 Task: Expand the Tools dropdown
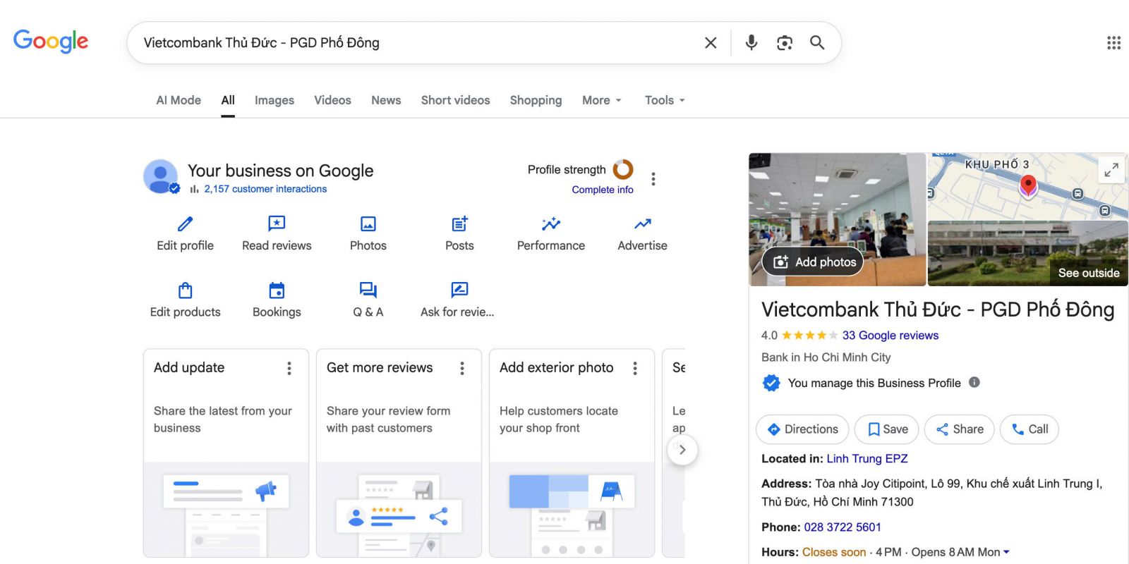[665, 100]
